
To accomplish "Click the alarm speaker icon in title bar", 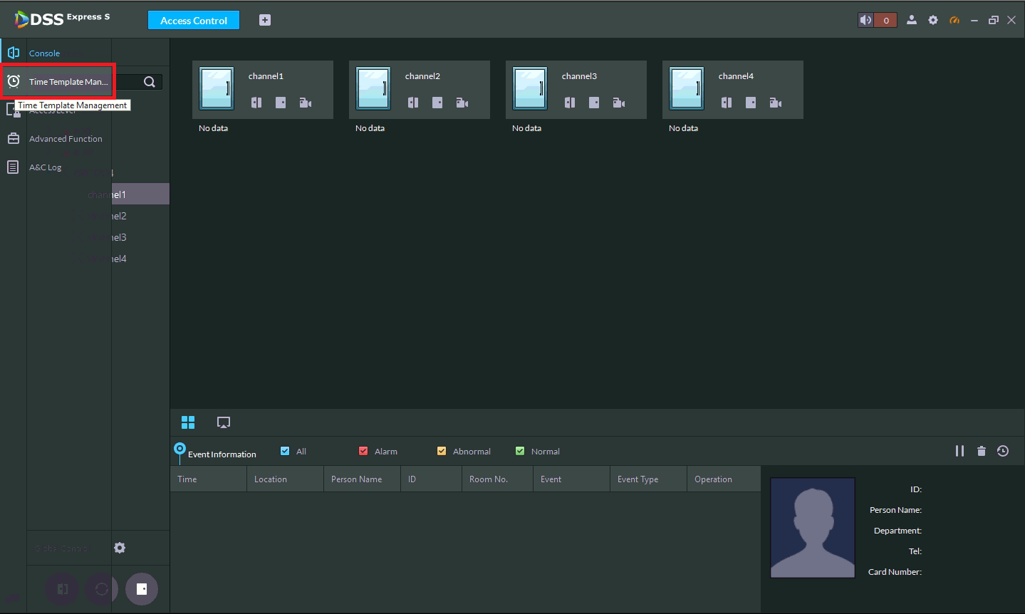I will pyautogui.click(x=865, y=20).
